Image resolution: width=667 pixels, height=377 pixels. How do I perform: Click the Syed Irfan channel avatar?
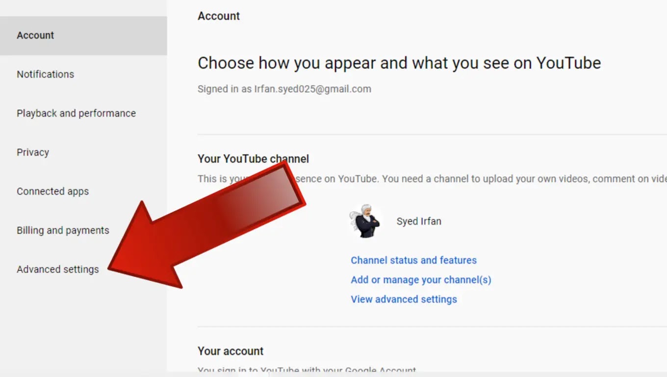click(365, 221)
